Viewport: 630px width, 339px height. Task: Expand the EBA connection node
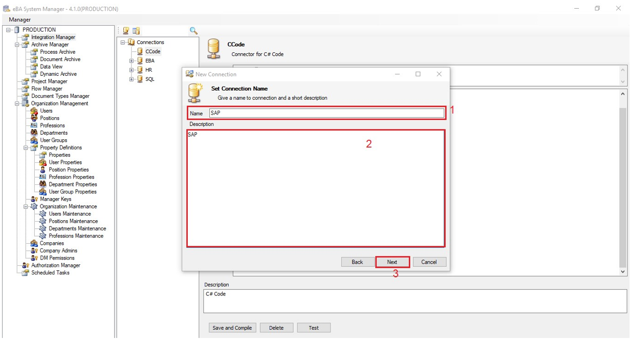(x=132, y=61)
